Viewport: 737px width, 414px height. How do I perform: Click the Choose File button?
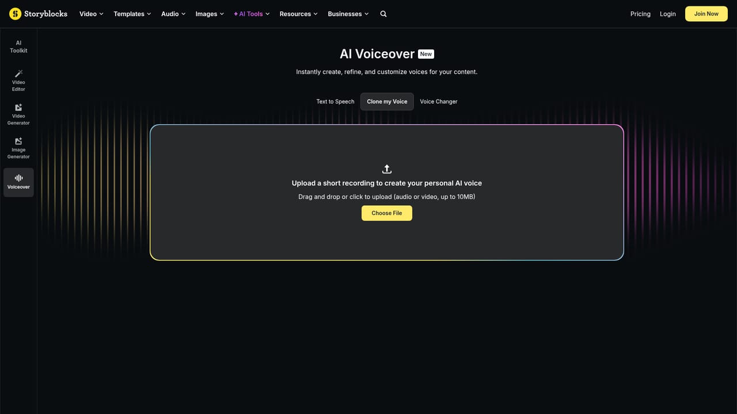[x=387, y=213]
